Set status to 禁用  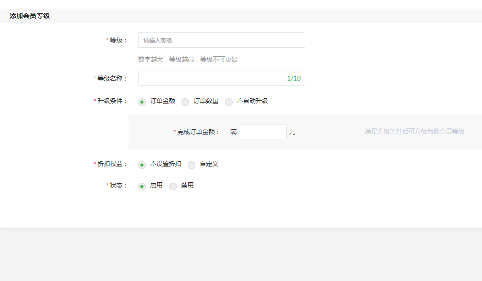(x=173, y=187)
